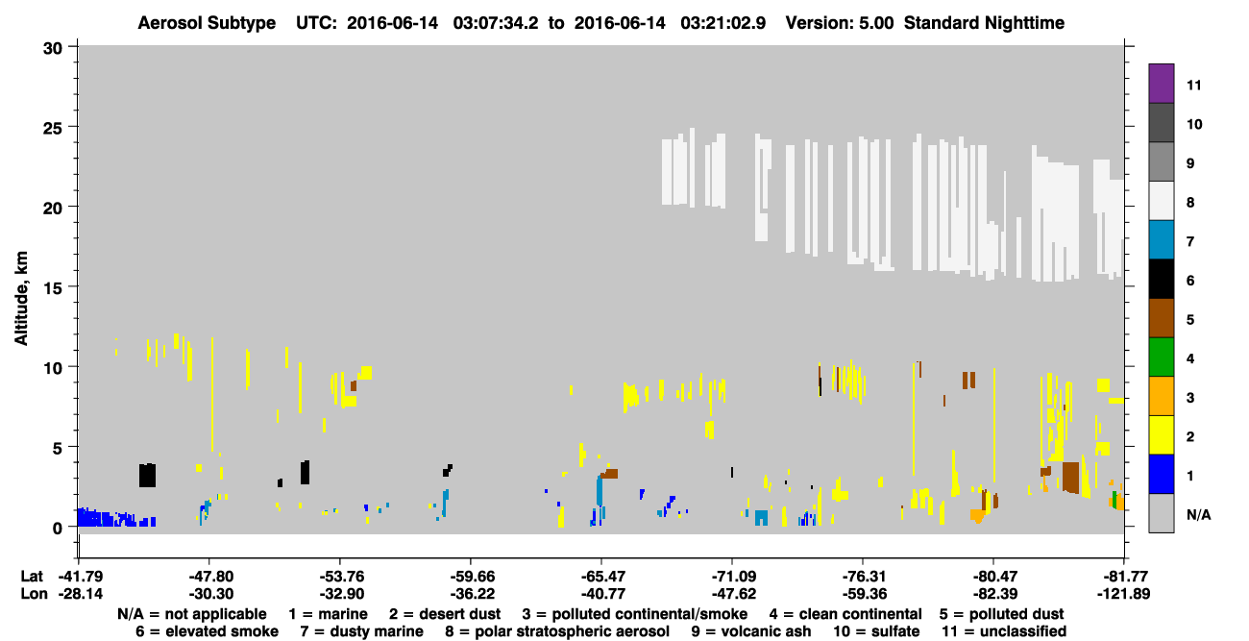
Task: Click latitude value -76.31
Action: (x=863, y=576)
